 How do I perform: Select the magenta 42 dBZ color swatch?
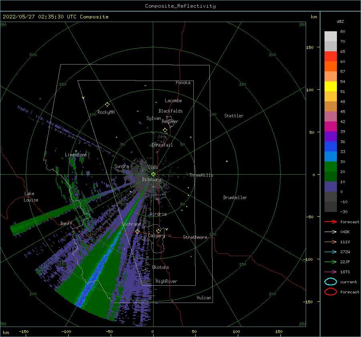331,126
